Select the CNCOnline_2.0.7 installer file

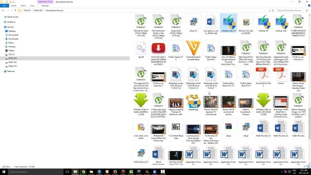(141, 155)
